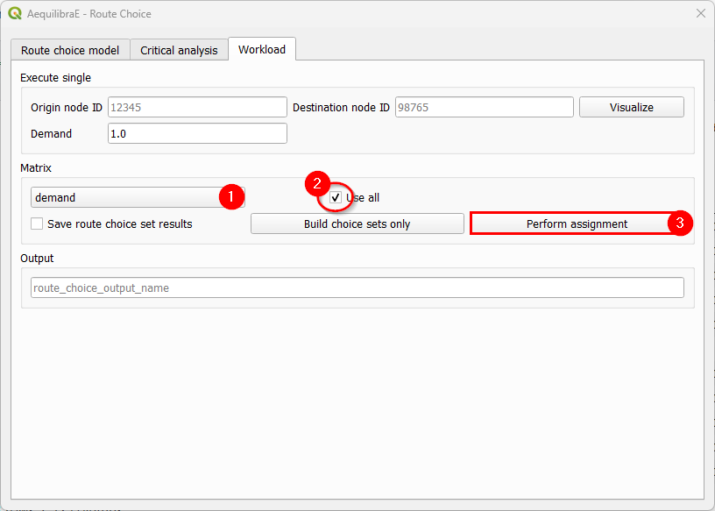Click Build choice sets only
This screenshot has width=715, height=511.
click(x=357, y=224)
